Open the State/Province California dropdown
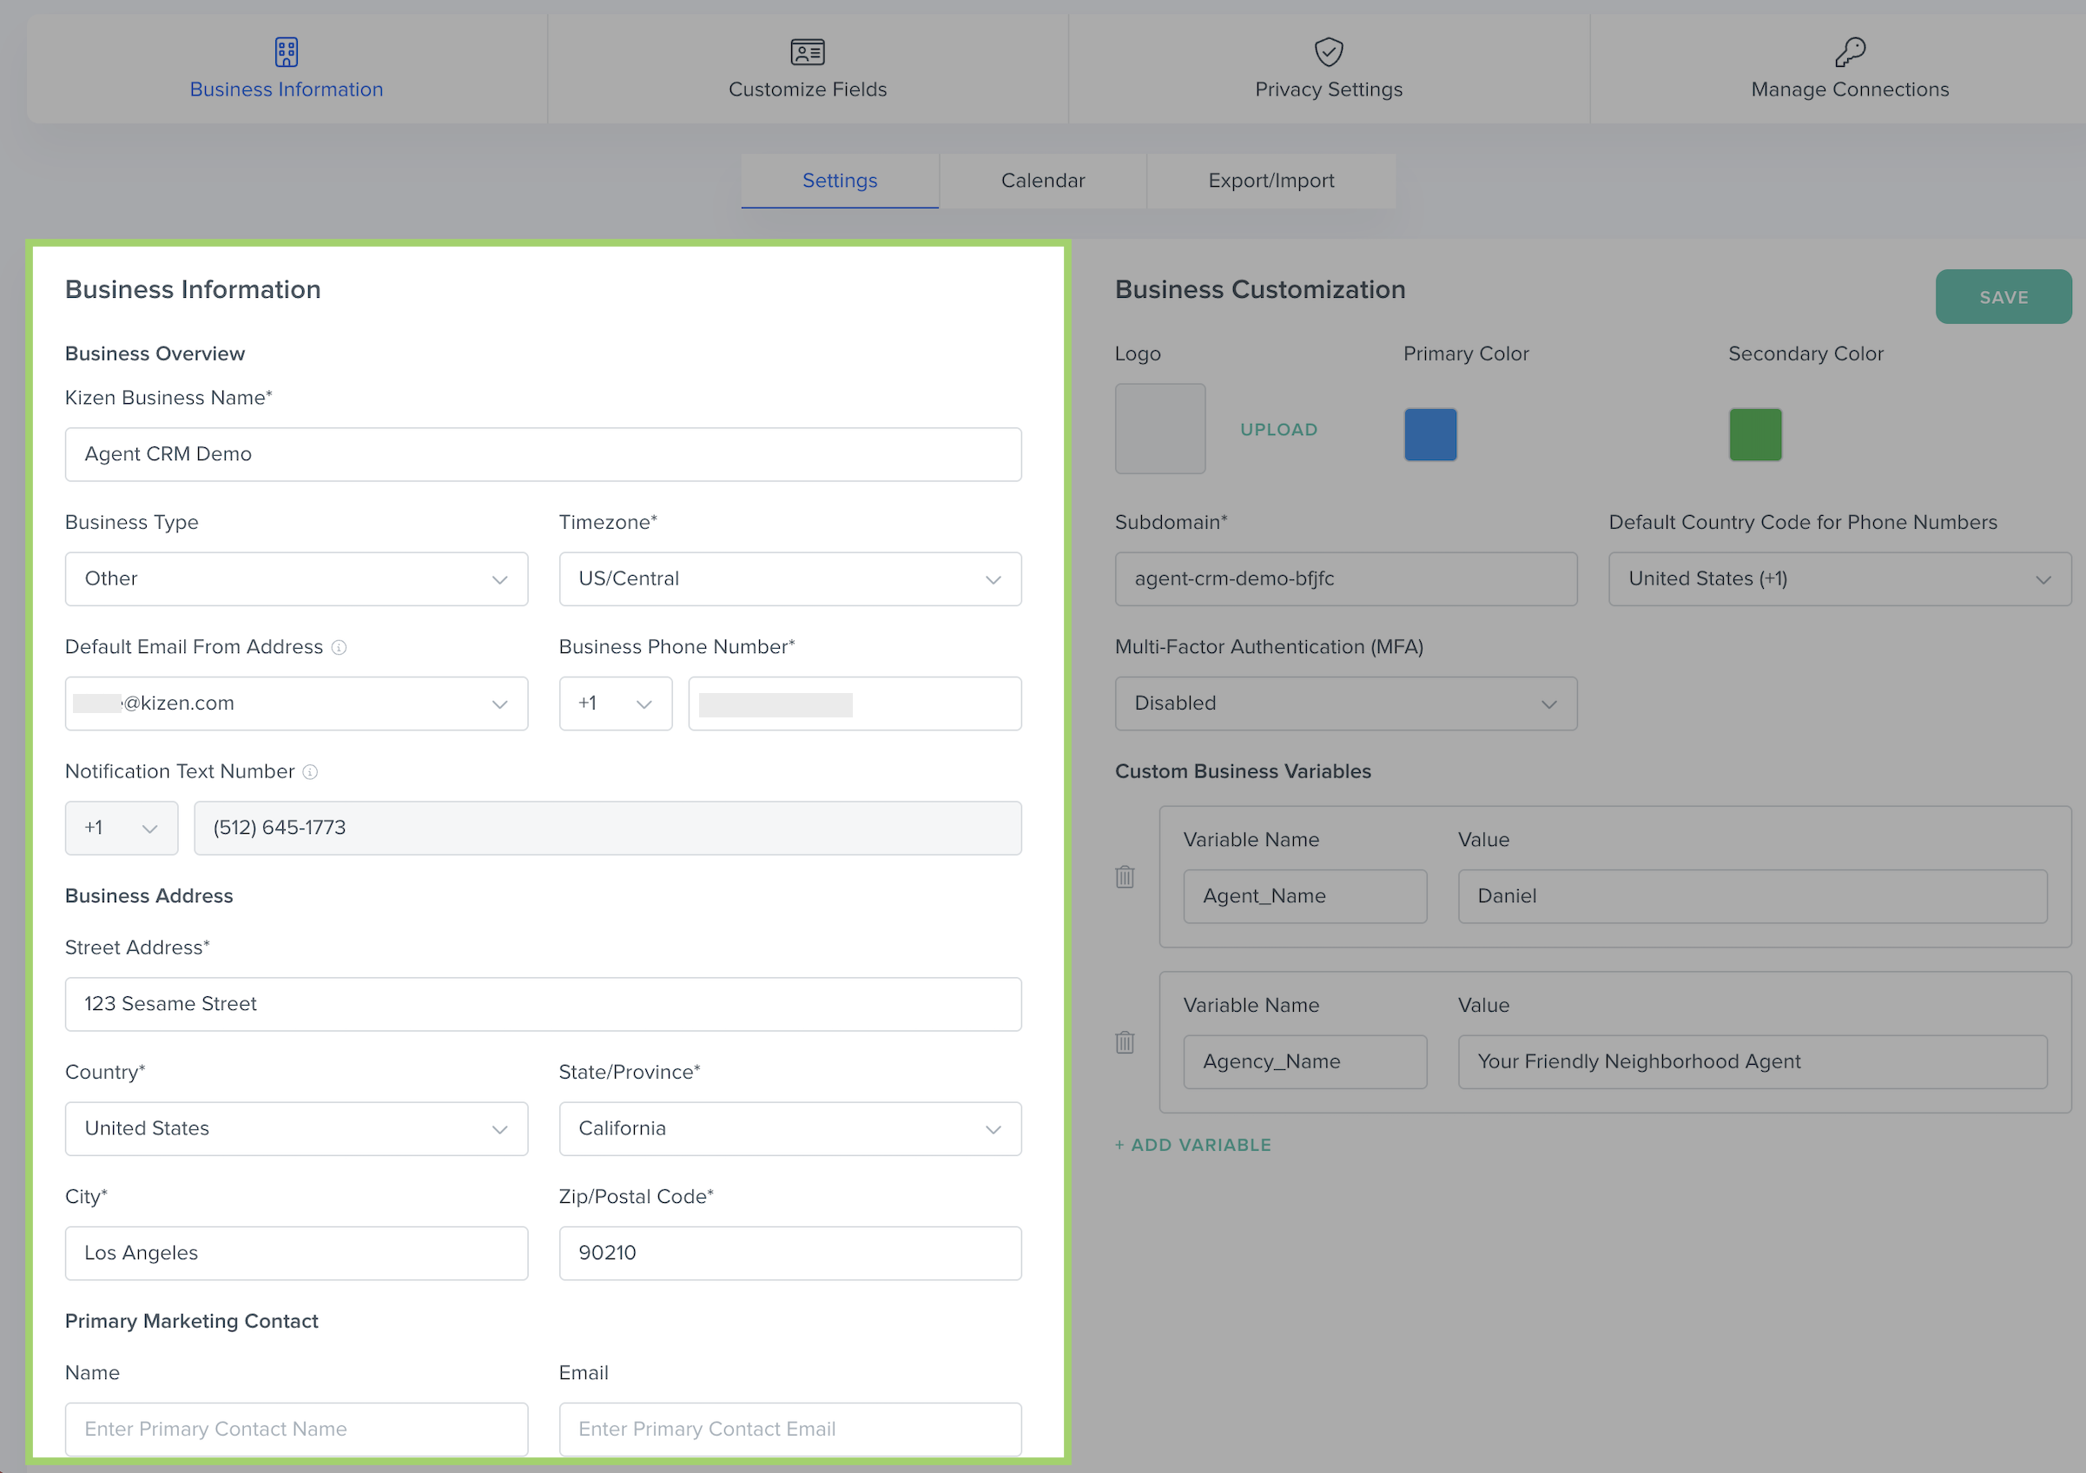2086x1473 pixels. 789,1128
